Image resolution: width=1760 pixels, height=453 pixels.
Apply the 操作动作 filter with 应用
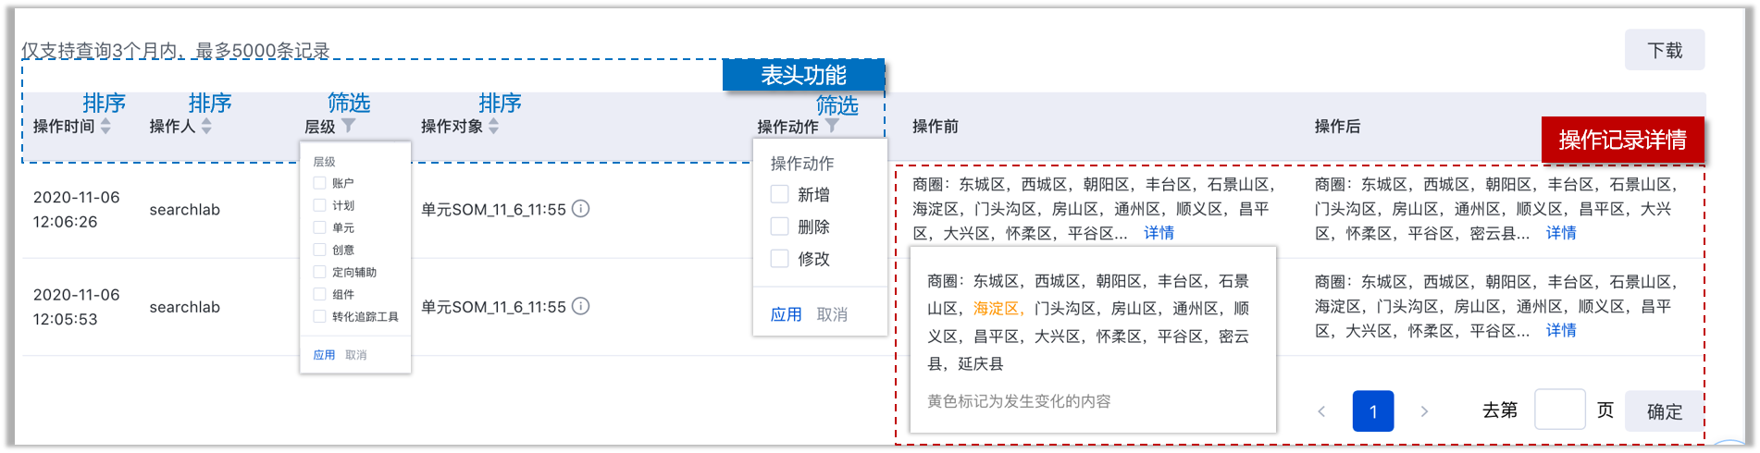point(786,314)
